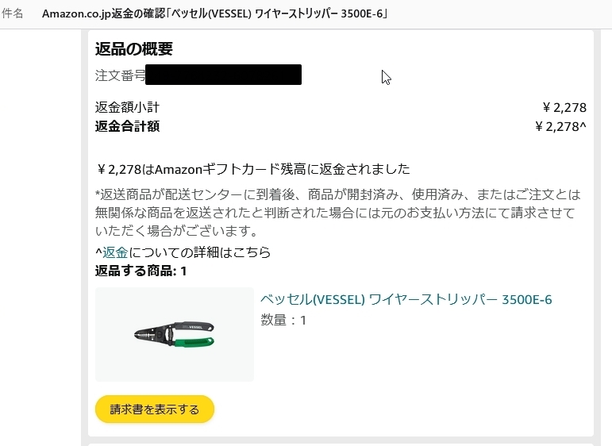Click the blacked-out order number

[223, 75]
